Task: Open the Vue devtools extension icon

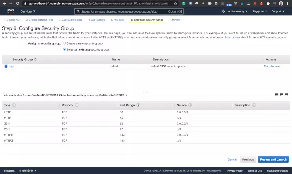Action: (x=236, y=3)
